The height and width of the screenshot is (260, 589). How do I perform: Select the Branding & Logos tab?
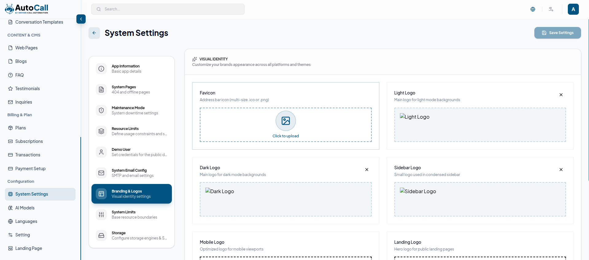pyautogui.click(x=132, y=194)
